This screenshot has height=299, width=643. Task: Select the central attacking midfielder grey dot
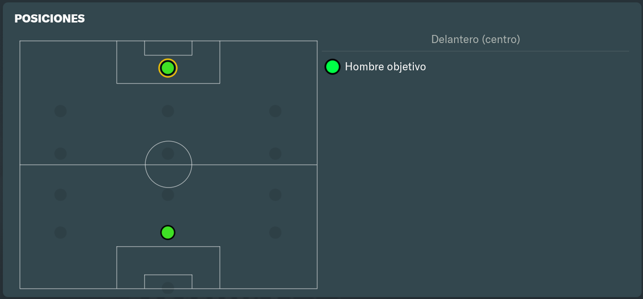(x=168, y=111)
